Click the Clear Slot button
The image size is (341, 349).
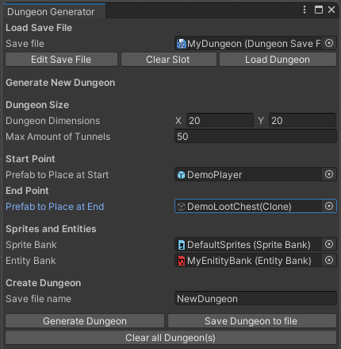[x=169, y=60]
